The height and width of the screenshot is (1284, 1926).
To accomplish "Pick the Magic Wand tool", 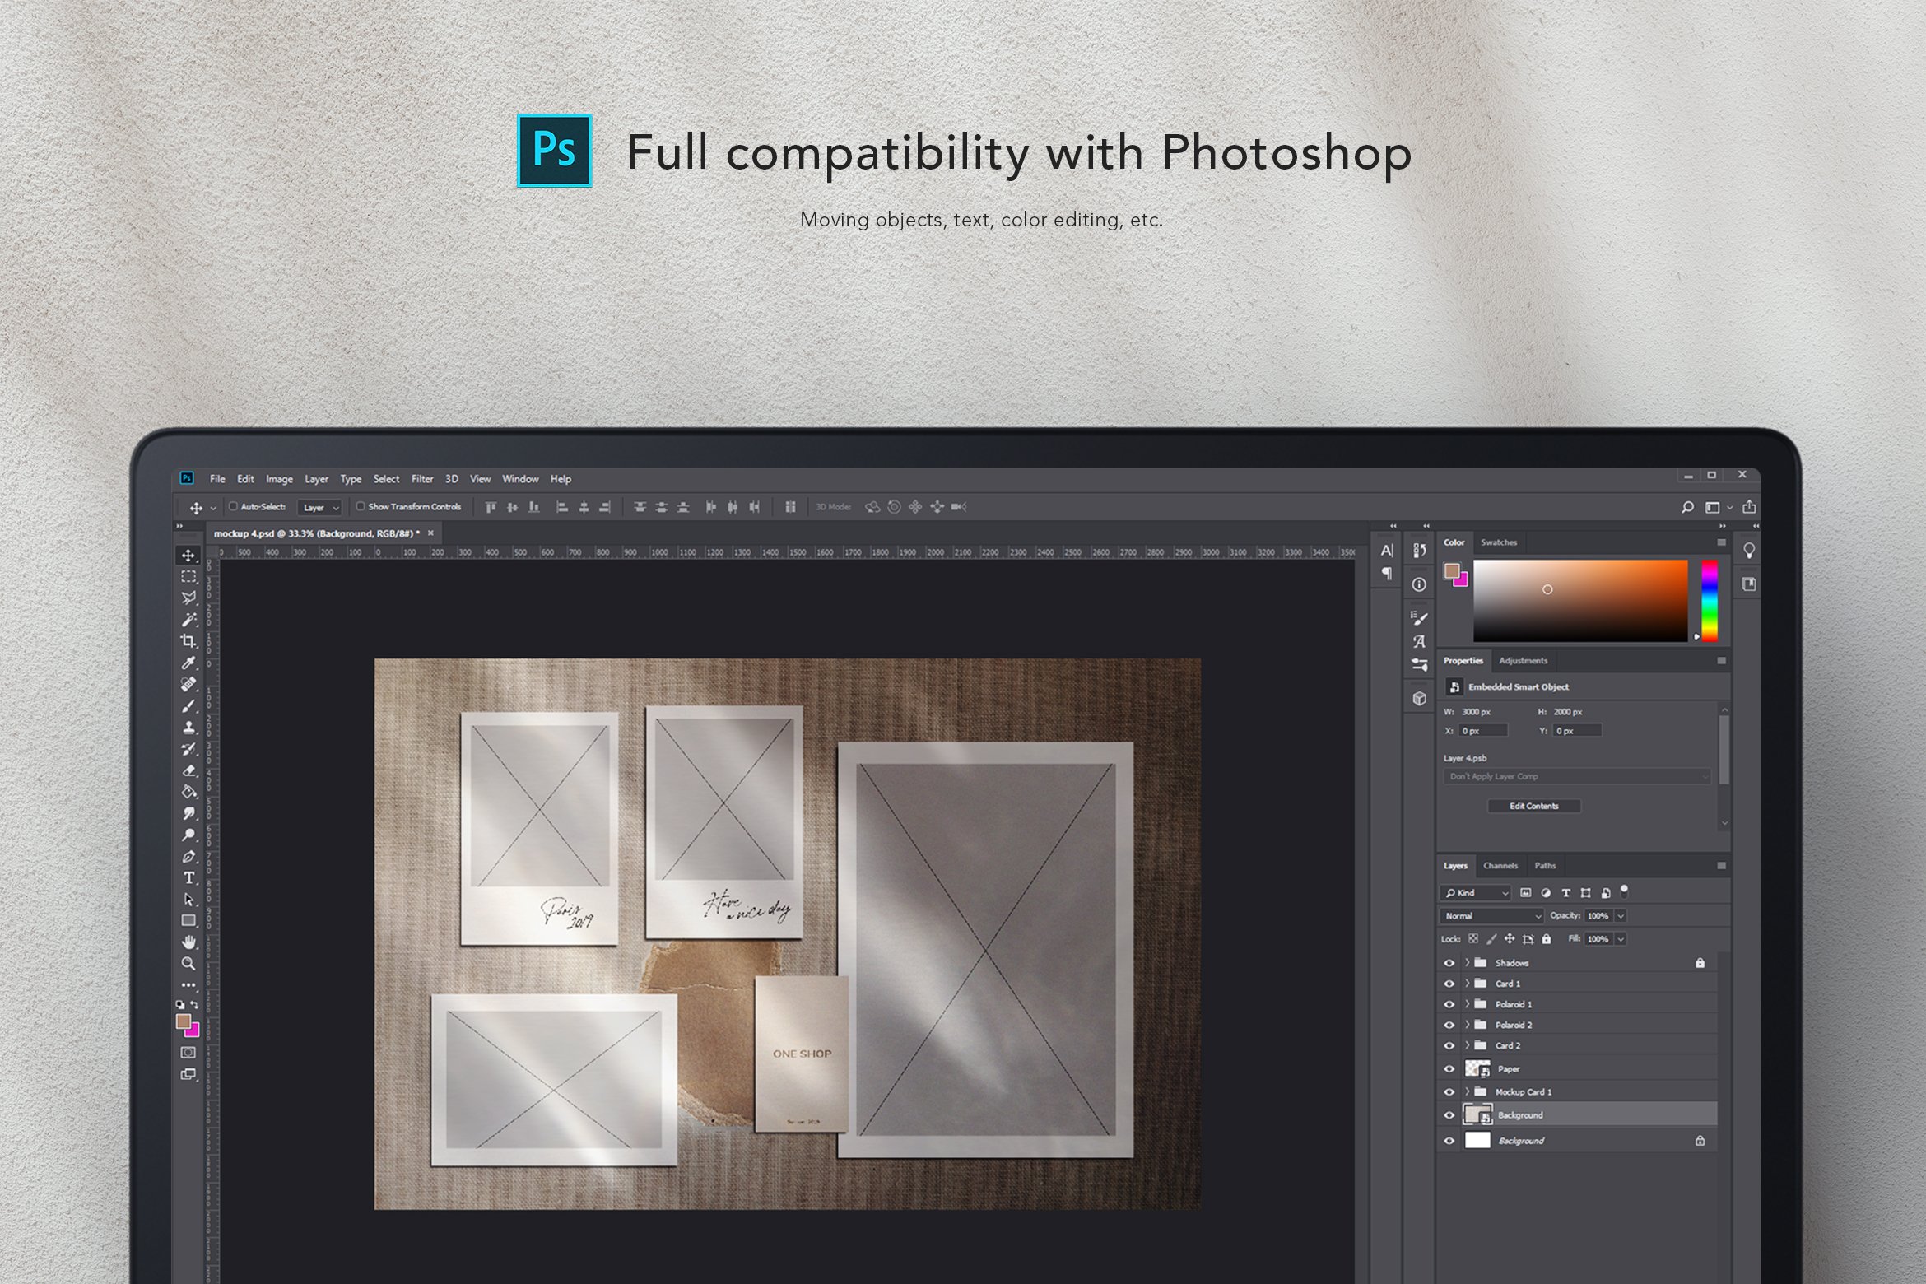I will pyautogui.click(x=188, y=620).
